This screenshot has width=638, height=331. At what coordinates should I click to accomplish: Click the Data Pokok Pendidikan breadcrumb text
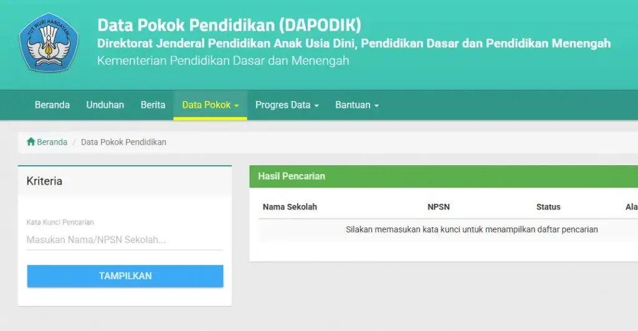[124, 142]
